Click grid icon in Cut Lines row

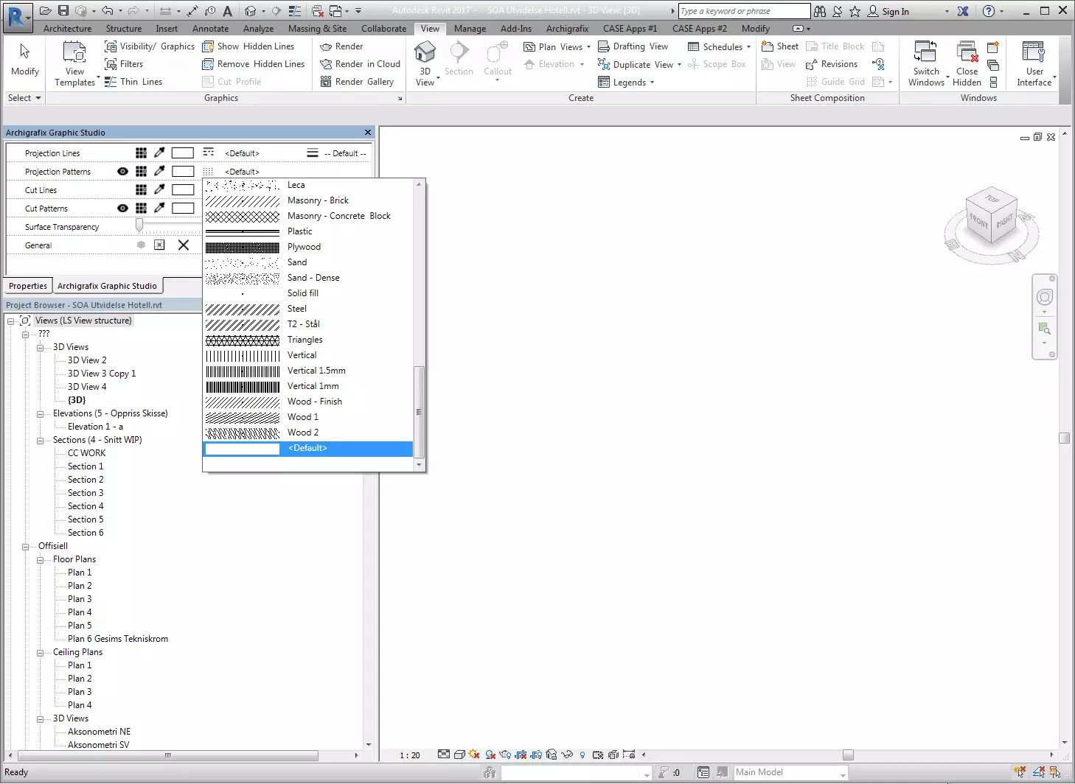pyautogui.click(x=141, y=189)
